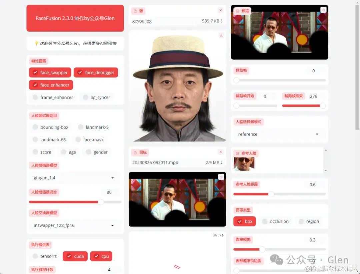Uncheck cuda execution provider
360x274 pixels.
coord(75,256)
